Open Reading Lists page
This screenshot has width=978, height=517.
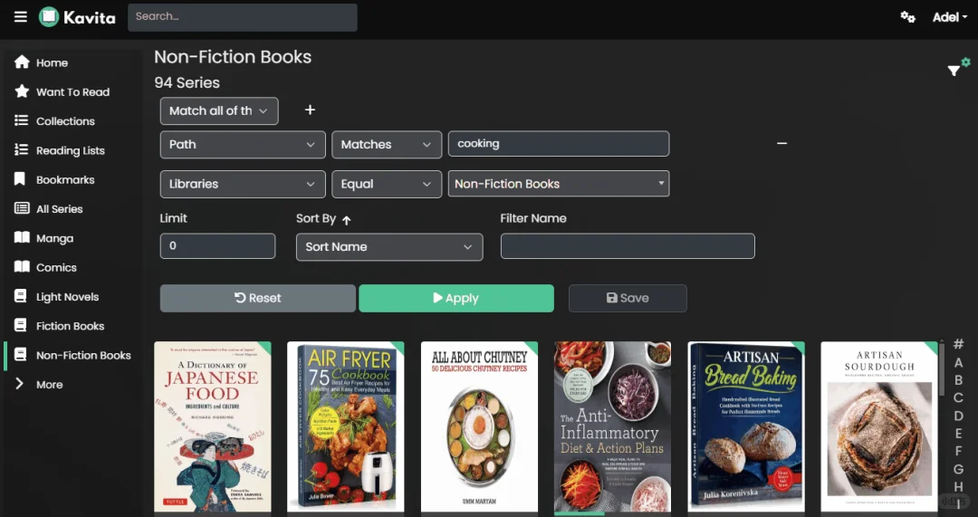[72, 150]
